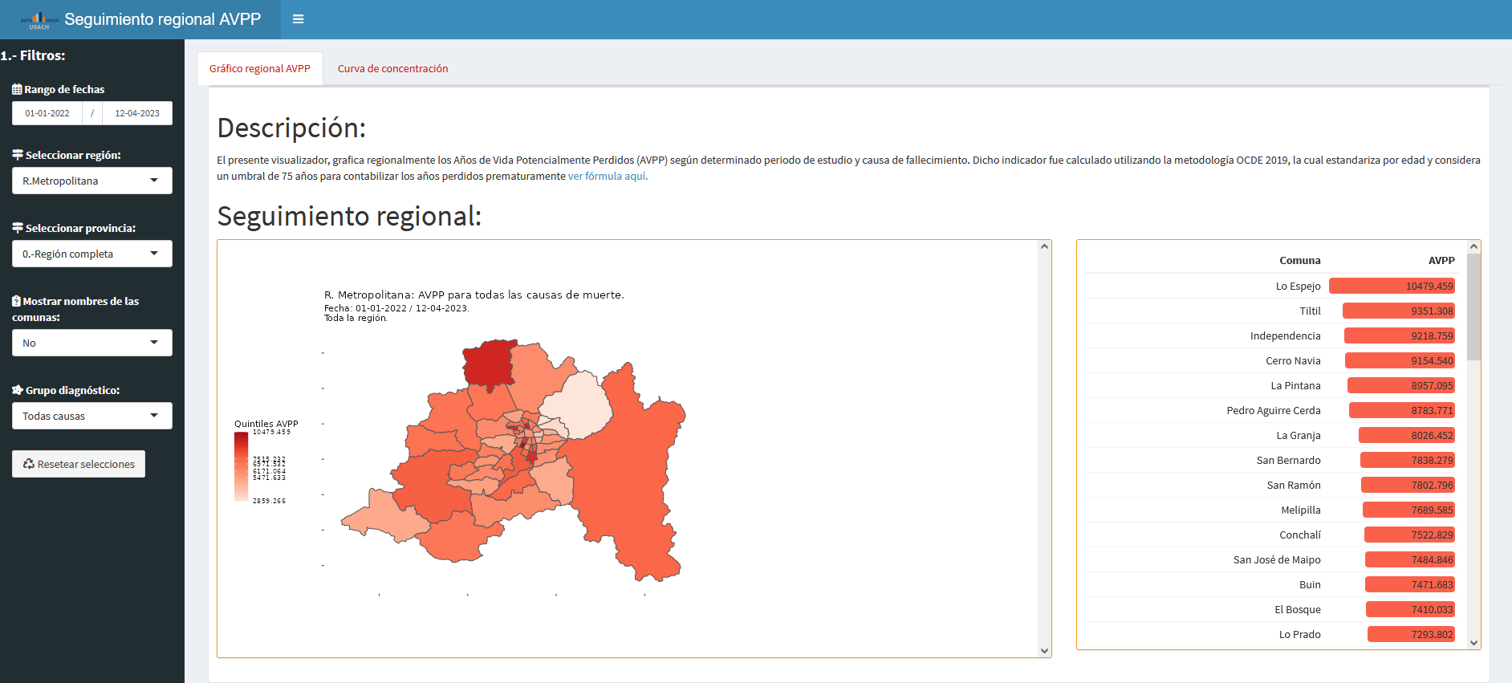The image size is (1512, 683).
Task: Click the USACH Data Salud logo
Action: coord(39,20)
